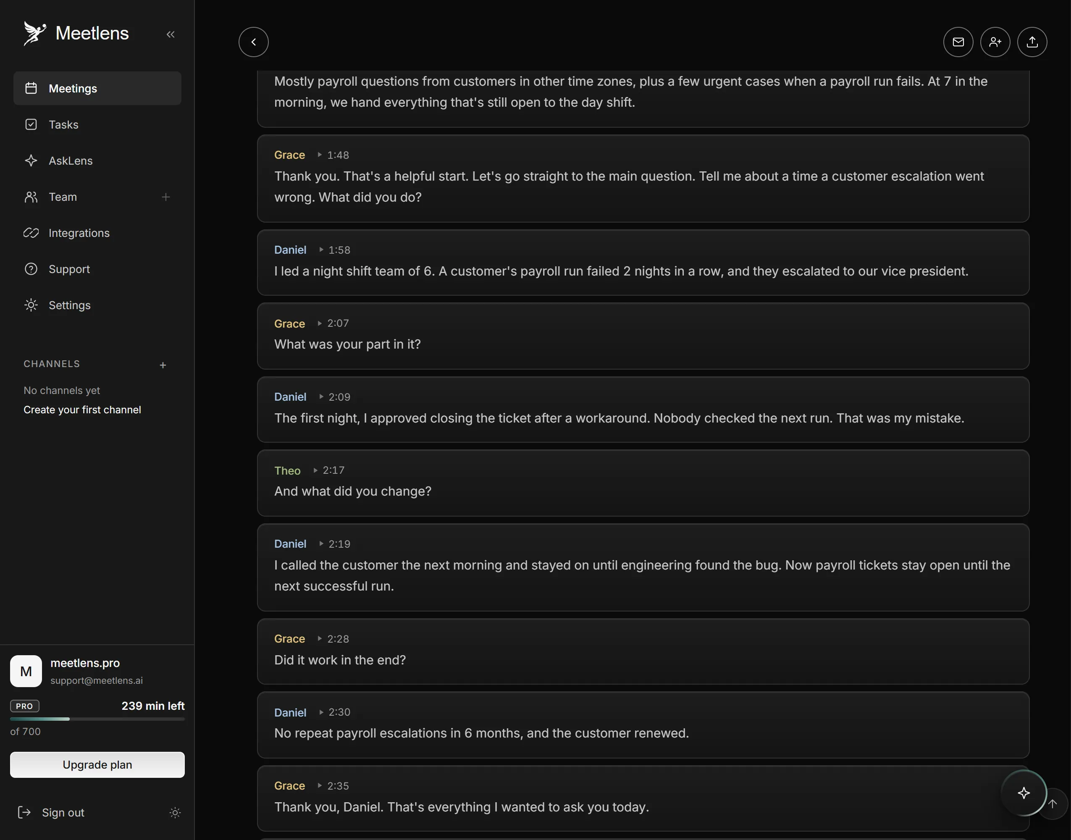The height and width of the screenshot is (840, 1071).
Task: Click the add participant icon button
Action: click(995, 42)
